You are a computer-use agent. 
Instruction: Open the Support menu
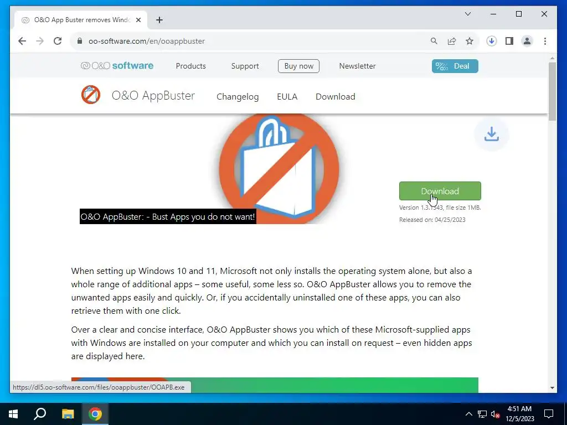point(245,66)
